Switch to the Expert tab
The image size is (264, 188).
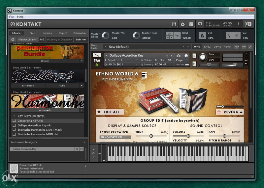coord(63,33)
